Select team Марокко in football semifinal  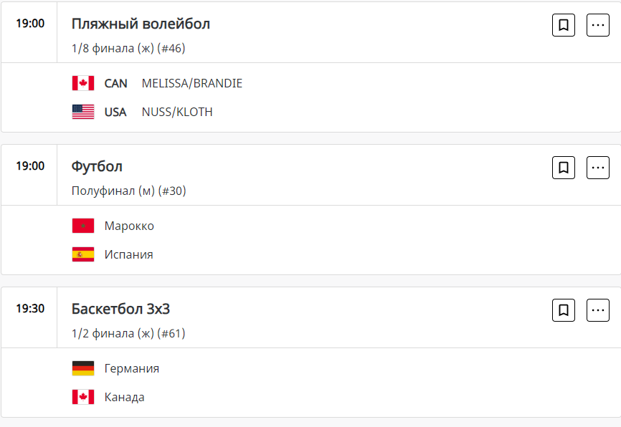coord(129,226)
